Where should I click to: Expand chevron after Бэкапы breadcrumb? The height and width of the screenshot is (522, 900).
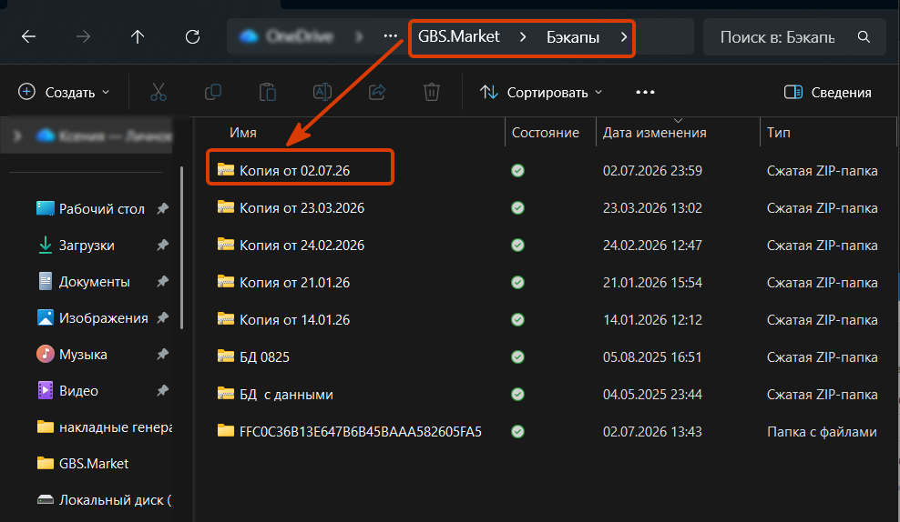(624, 37)
